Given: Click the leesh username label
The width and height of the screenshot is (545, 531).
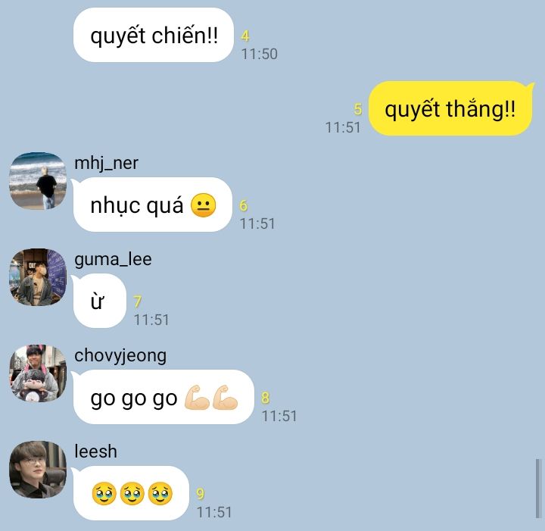Looking at the screenshot, I should [x=95, y=451].
